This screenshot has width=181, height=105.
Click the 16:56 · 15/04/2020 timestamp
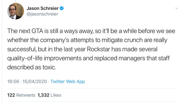click(x=27, y=81)
